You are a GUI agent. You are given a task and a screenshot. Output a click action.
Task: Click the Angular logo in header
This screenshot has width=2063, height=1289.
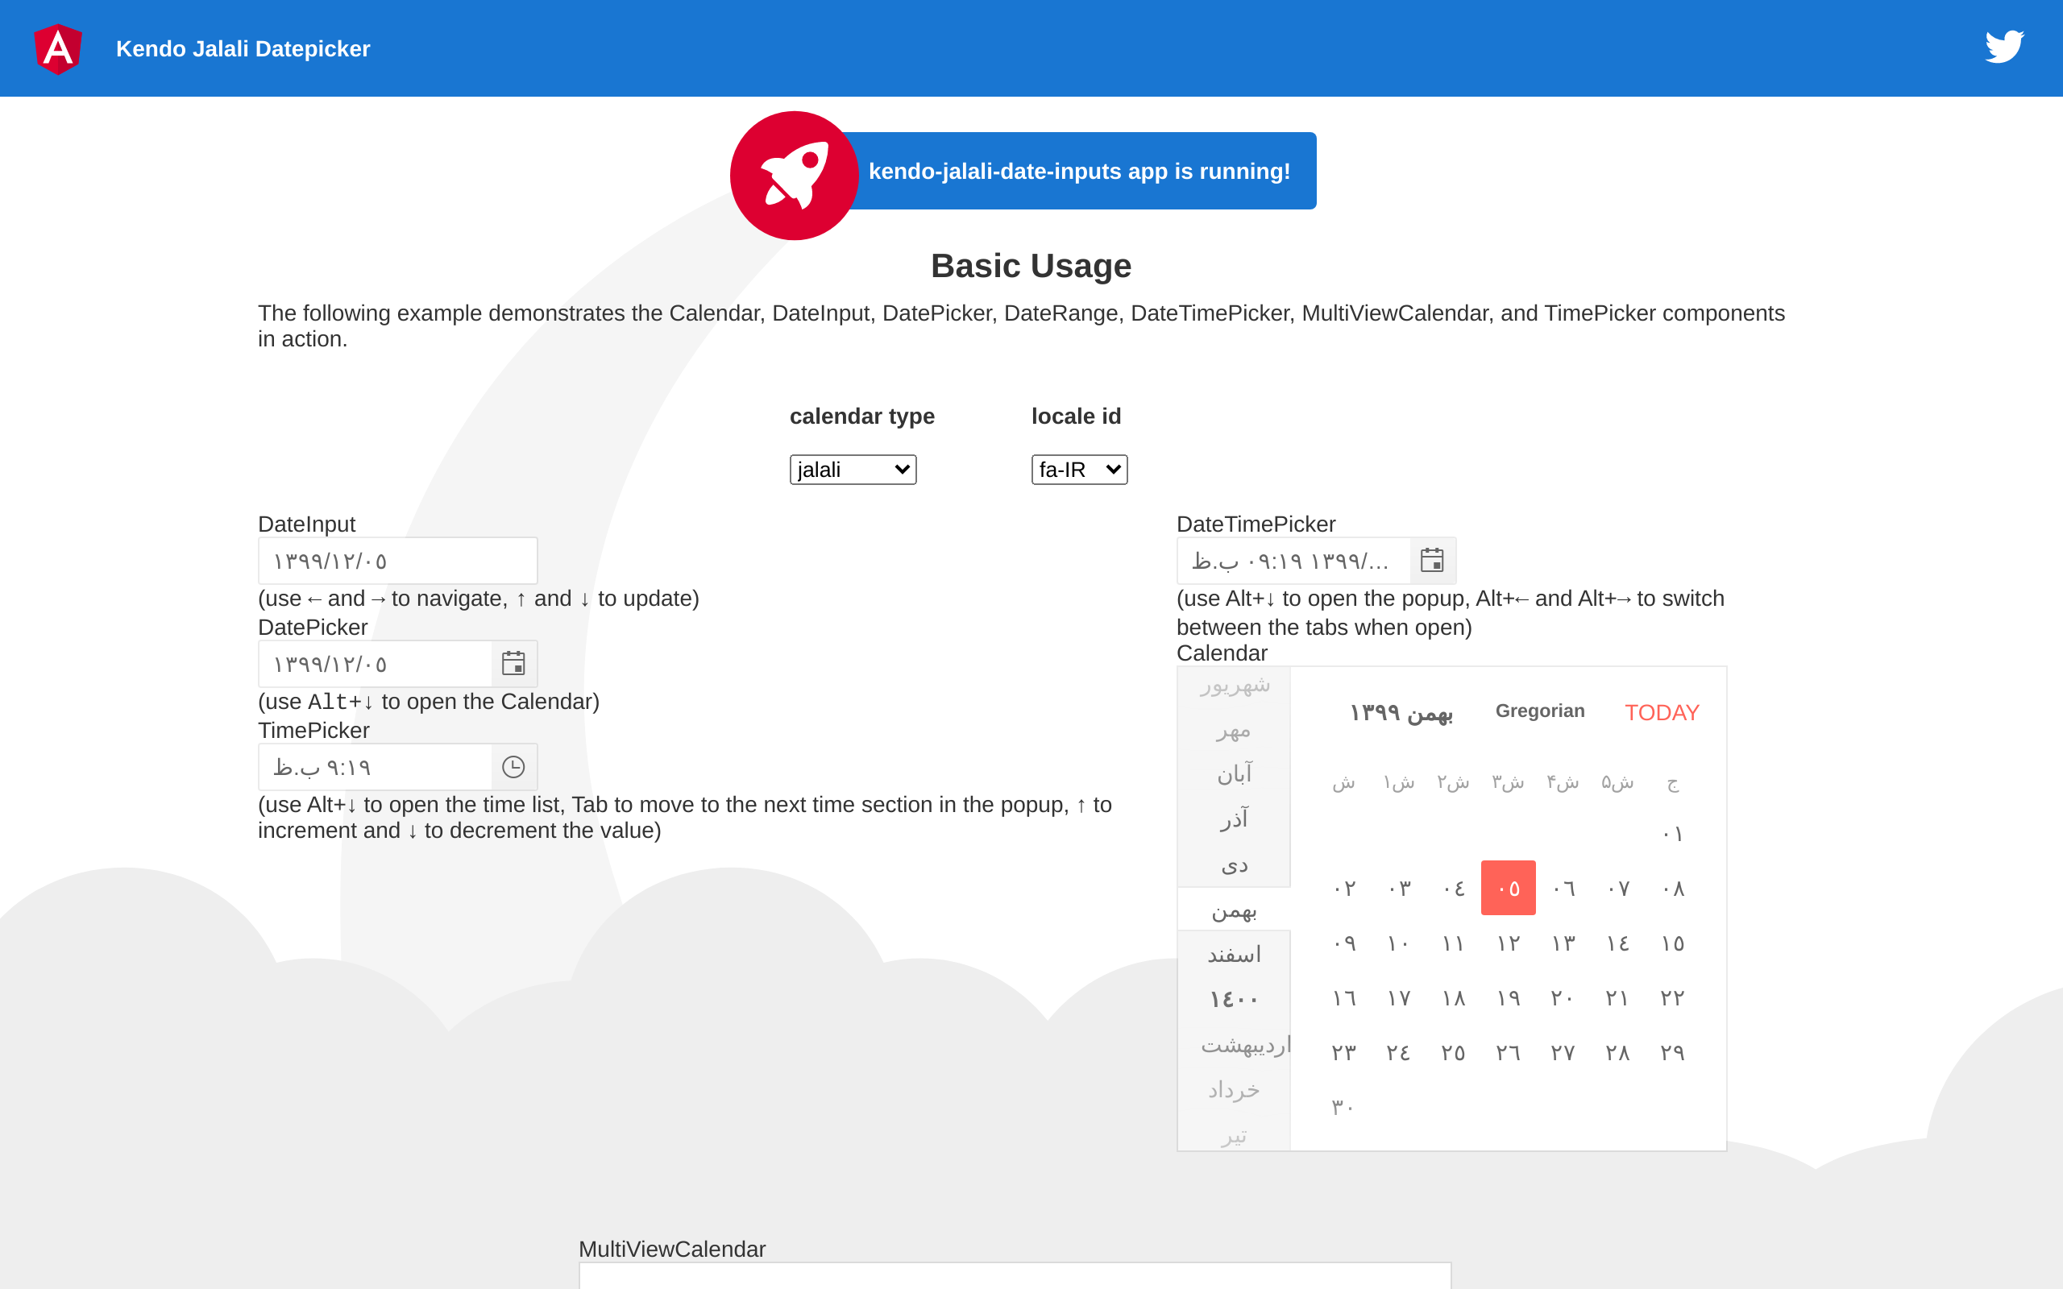(58, 48)
